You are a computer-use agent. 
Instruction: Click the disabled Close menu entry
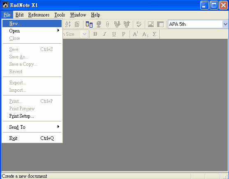click(32, 38)
